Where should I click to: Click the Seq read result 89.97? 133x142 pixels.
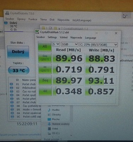click(68, 80)
